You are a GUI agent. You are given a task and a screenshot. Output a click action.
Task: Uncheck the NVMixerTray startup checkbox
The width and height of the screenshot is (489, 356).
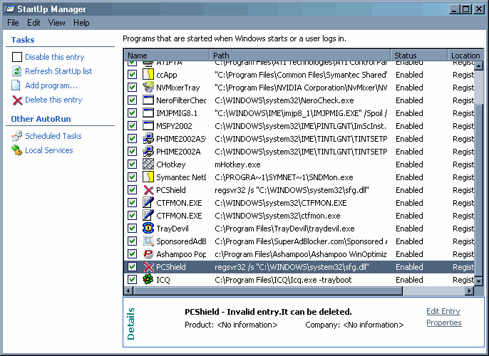pos(133,88)
